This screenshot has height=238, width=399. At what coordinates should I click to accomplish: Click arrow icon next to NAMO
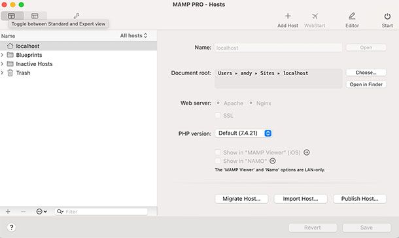pyautogui.click(x=273, y=161)
